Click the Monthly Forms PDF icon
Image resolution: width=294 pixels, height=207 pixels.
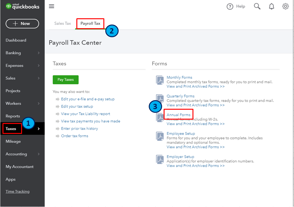[160, 80]
